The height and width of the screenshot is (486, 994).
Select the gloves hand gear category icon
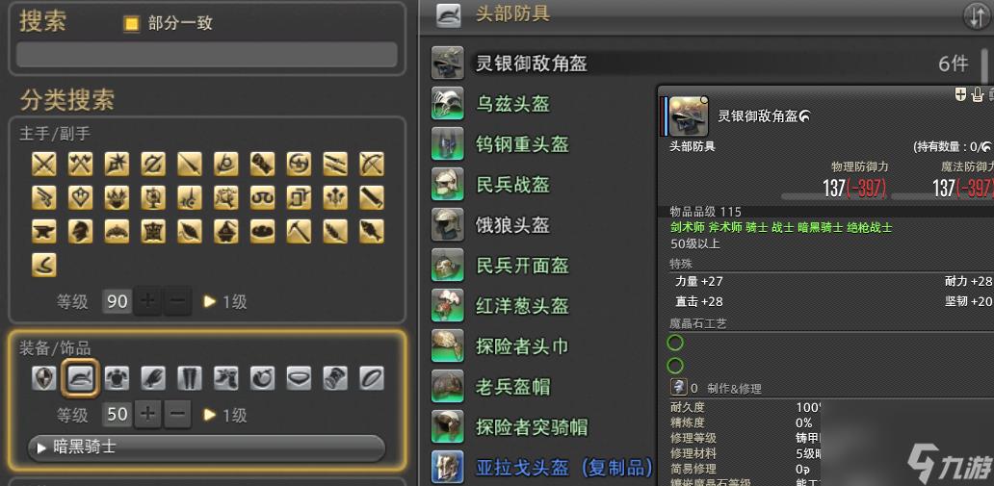[153, 378]
